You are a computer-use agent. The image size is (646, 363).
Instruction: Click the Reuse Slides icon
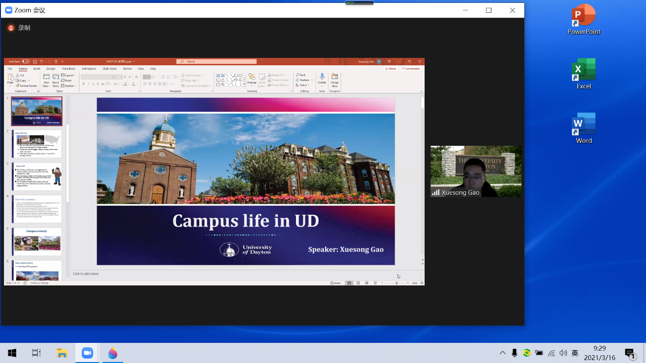coord(55,77)
